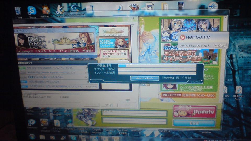The image size is (251, 141).
Task: Click the Exit button
Action: click(194, 123)
